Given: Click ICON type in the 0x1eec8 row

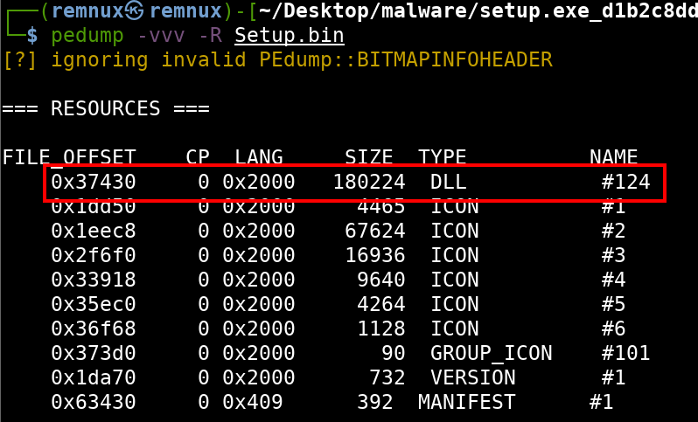Looking at the screenshot, I should [x=455, y=231].
